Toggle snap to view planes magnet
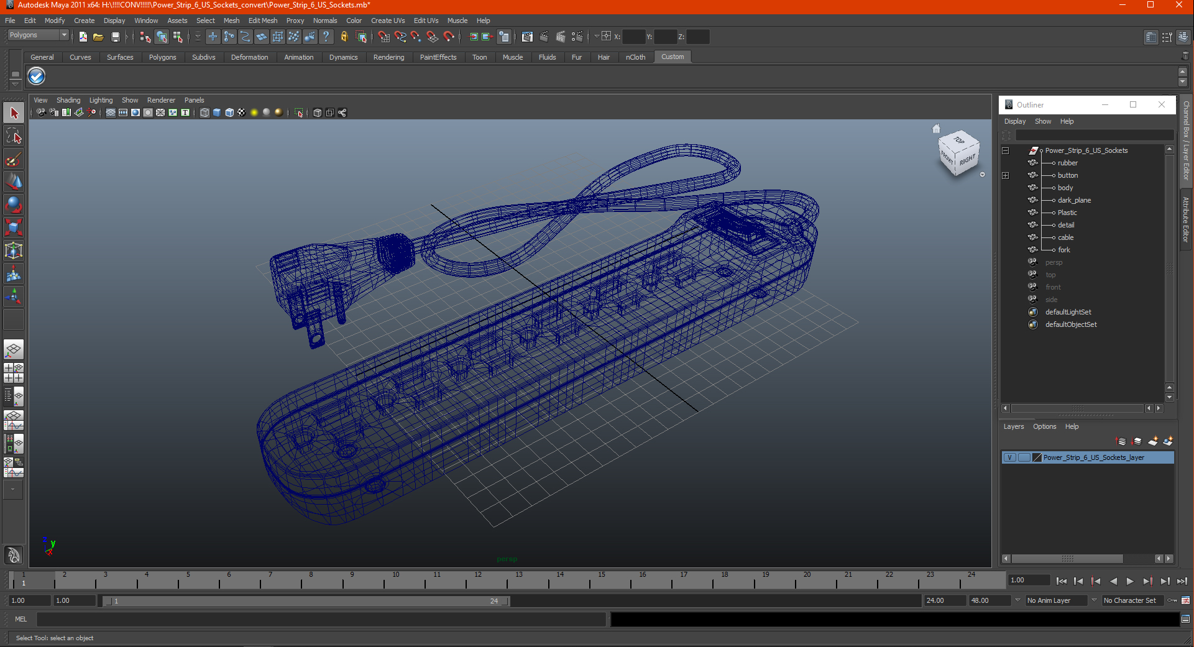 tap(432, 37)
